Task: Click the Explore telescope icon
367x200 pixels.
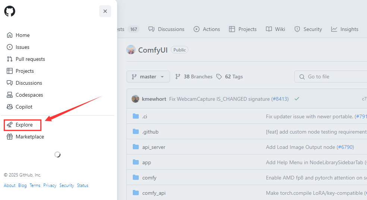Action: [x=10, y=125]
